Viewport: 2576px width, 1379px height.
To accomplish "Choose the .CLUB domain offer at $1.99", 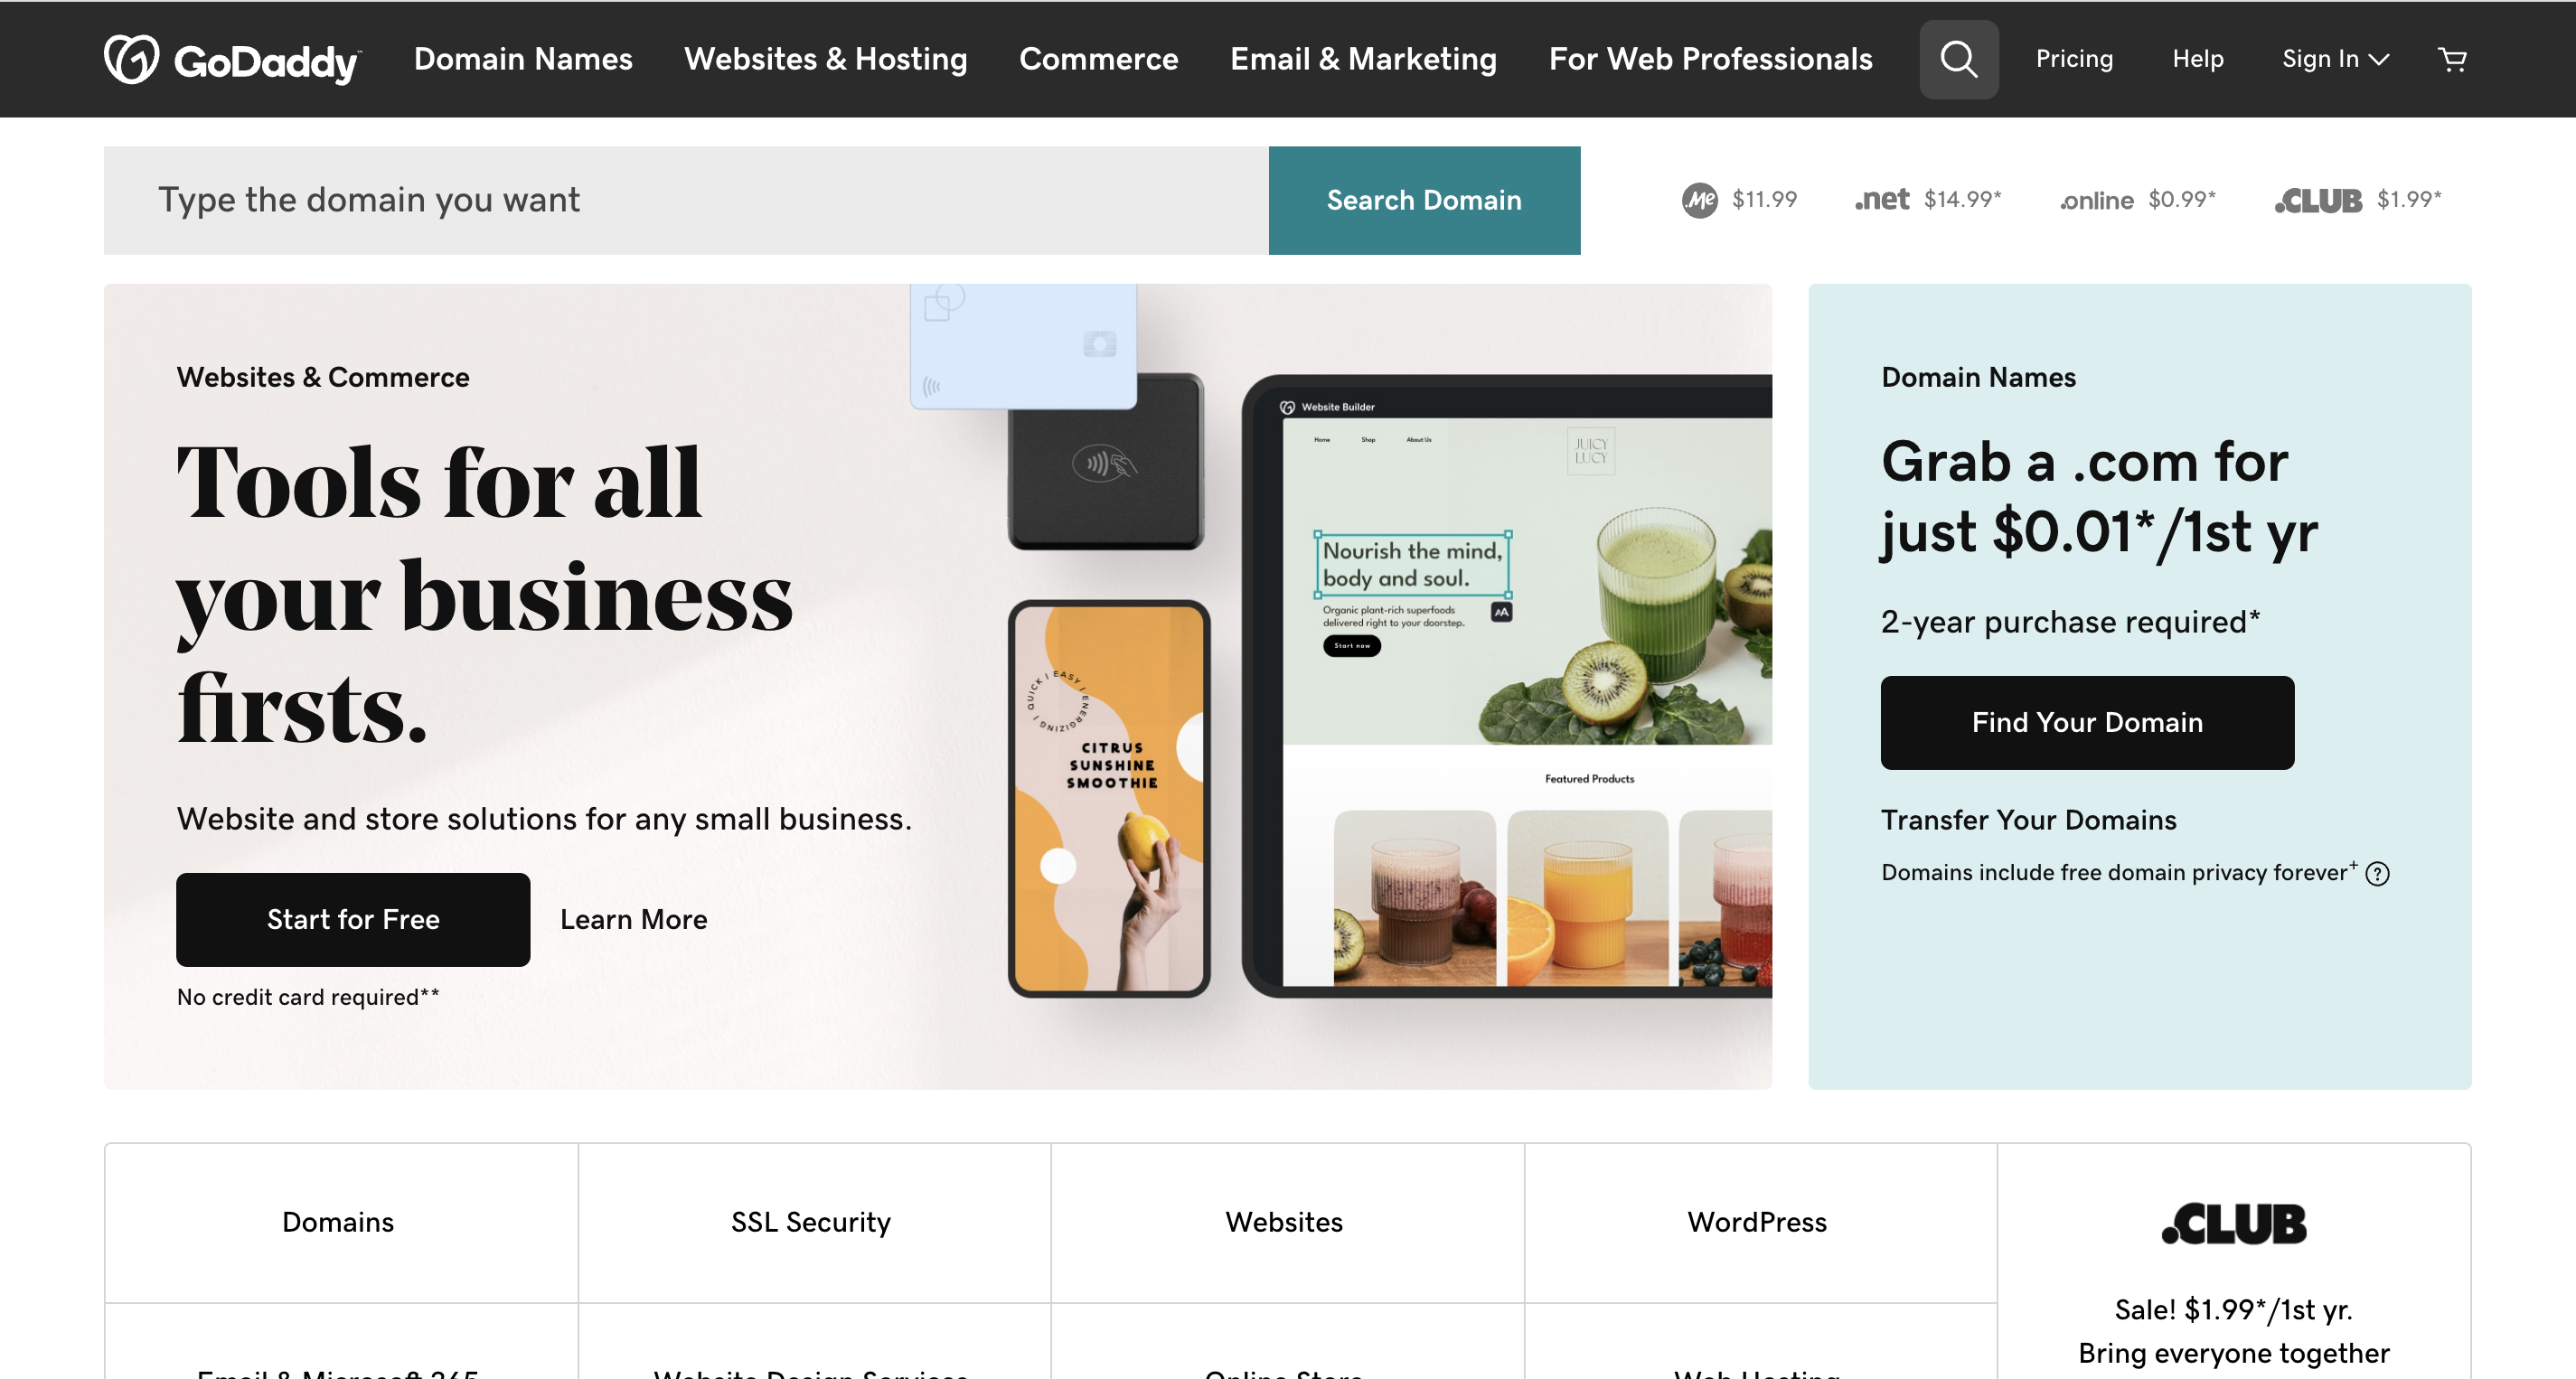I will [2357, 200].
